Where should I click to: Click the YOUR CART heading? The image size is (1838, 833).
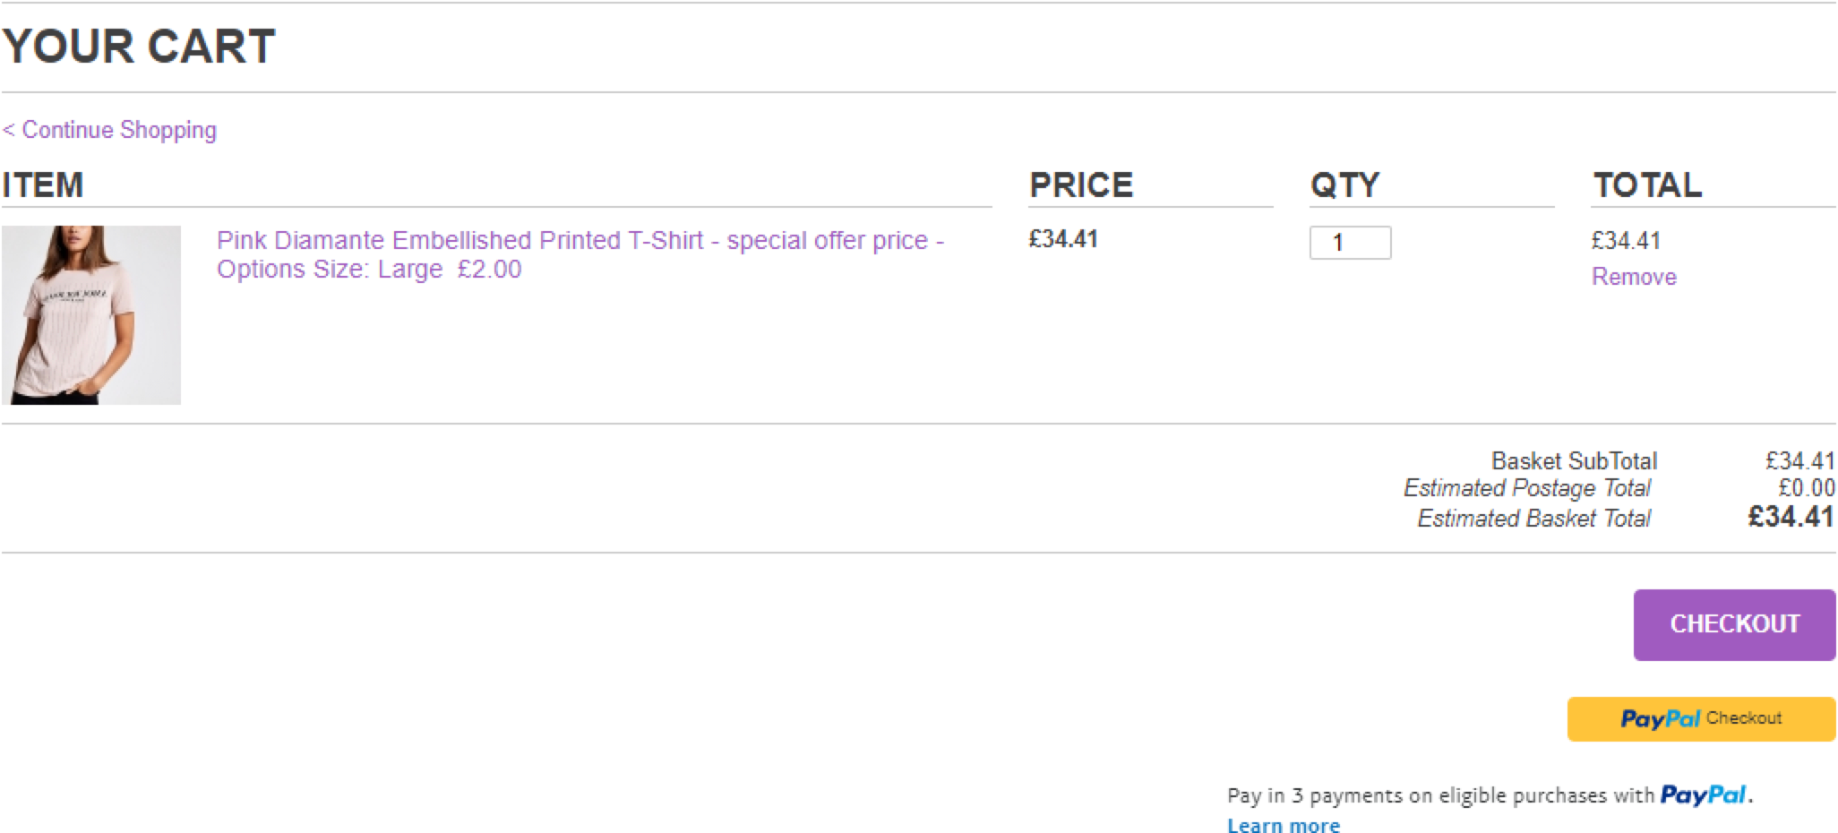pos(139,47)
